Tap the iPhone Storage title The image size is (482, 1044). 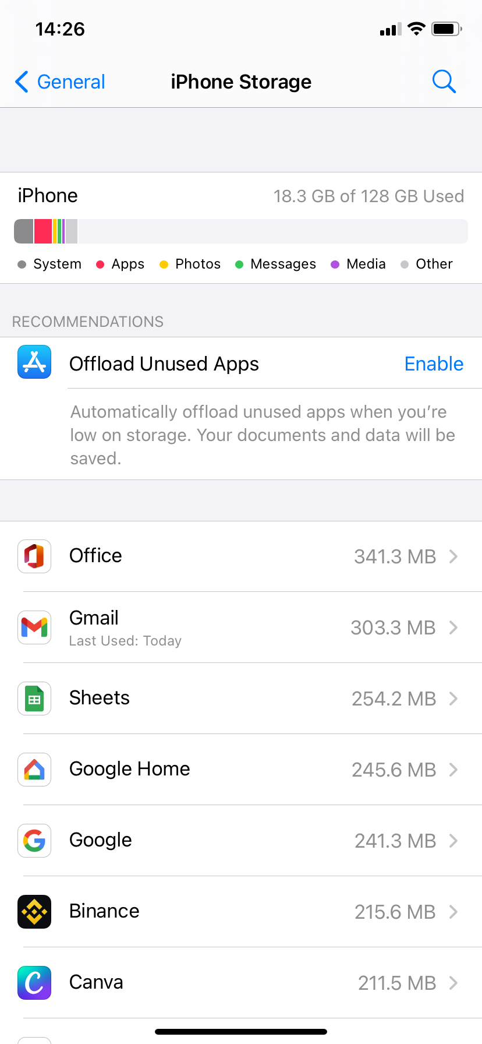pos(241,82)
